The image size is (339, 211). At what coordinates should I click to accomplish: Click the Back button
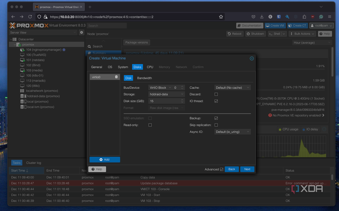point(232,169)
